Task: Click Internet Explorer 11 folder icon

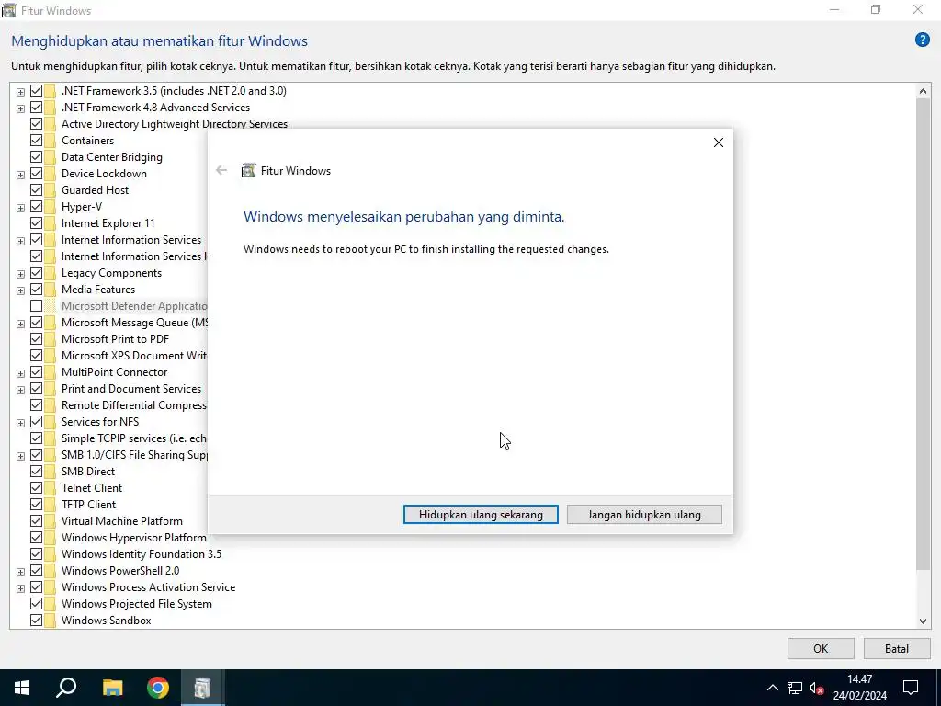Action: coord(51,224)
